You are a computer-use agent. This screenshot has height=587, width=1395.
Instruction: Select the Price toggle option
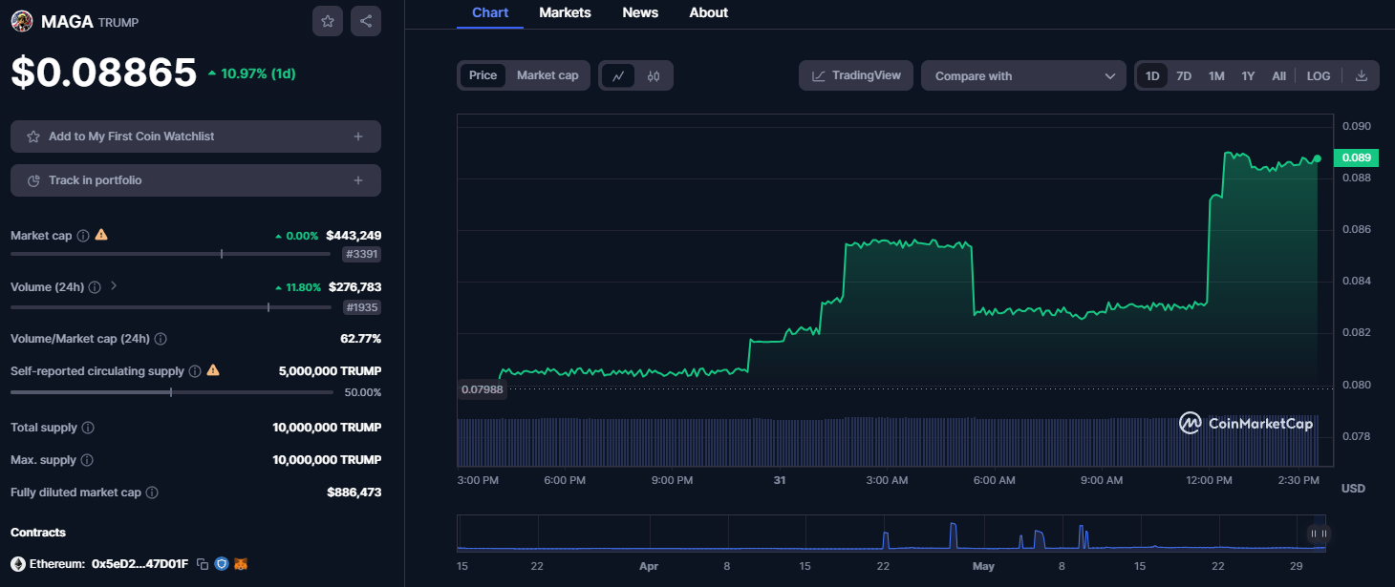pyautogui.click(x=483, y=75)
